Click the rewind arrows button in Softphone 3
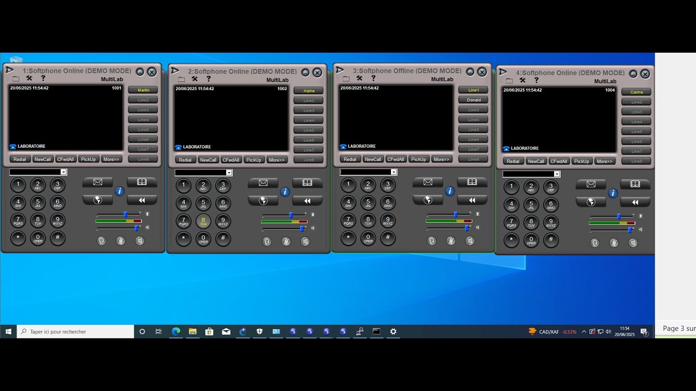Screen dimensions: 696x391 click(472, 200)
